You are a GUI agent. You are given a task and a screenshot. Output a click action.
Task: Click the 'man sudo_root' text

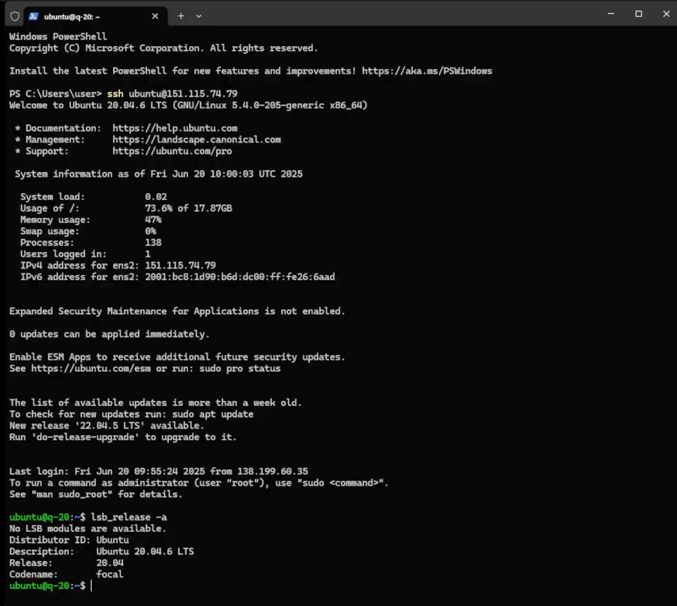72,494
